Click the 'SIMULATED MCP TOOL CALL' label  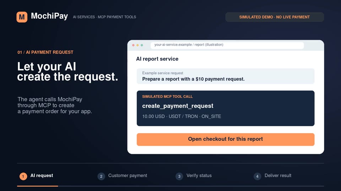click(167, 97)
